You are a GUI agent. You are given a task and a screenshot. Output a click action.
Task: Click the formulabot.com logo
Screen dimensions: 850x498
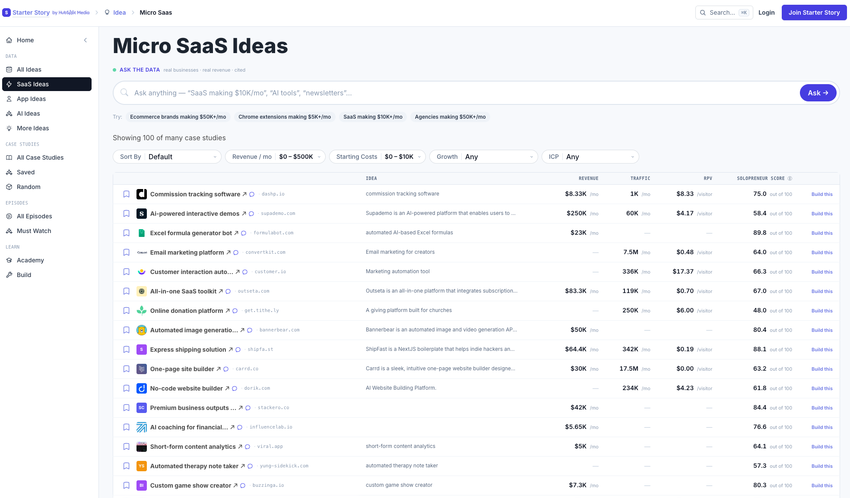[142, 233]
